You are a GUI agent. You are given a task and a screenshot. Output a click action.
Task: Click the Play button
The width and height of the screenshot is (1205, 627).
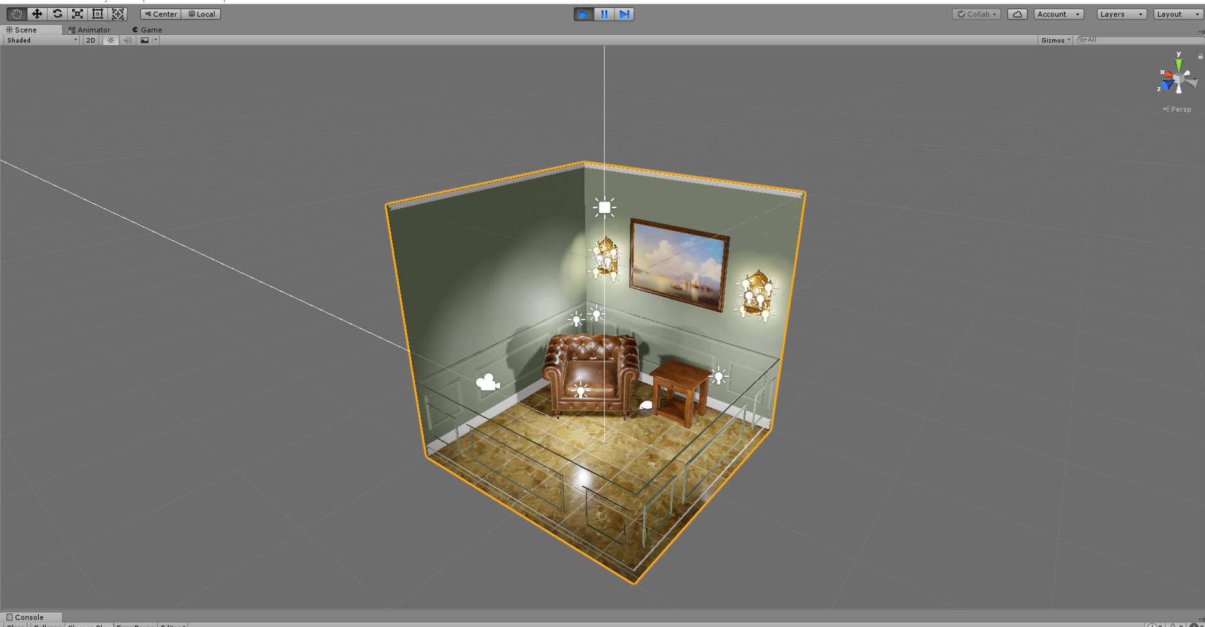coord(584,14)
